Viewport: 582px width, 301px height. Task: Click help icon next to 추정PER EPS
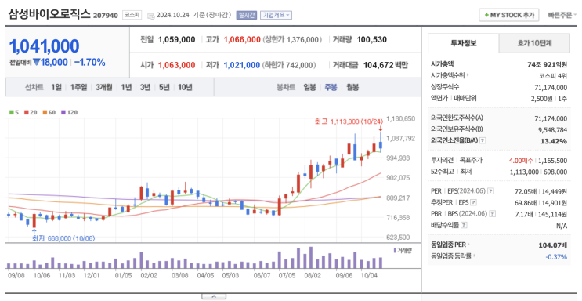pyautogui.click(x=473, y=202)
